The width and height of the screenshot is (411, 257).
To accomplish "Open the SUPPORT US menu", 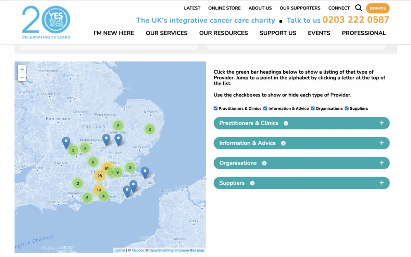I will click(x=278, y=33).
